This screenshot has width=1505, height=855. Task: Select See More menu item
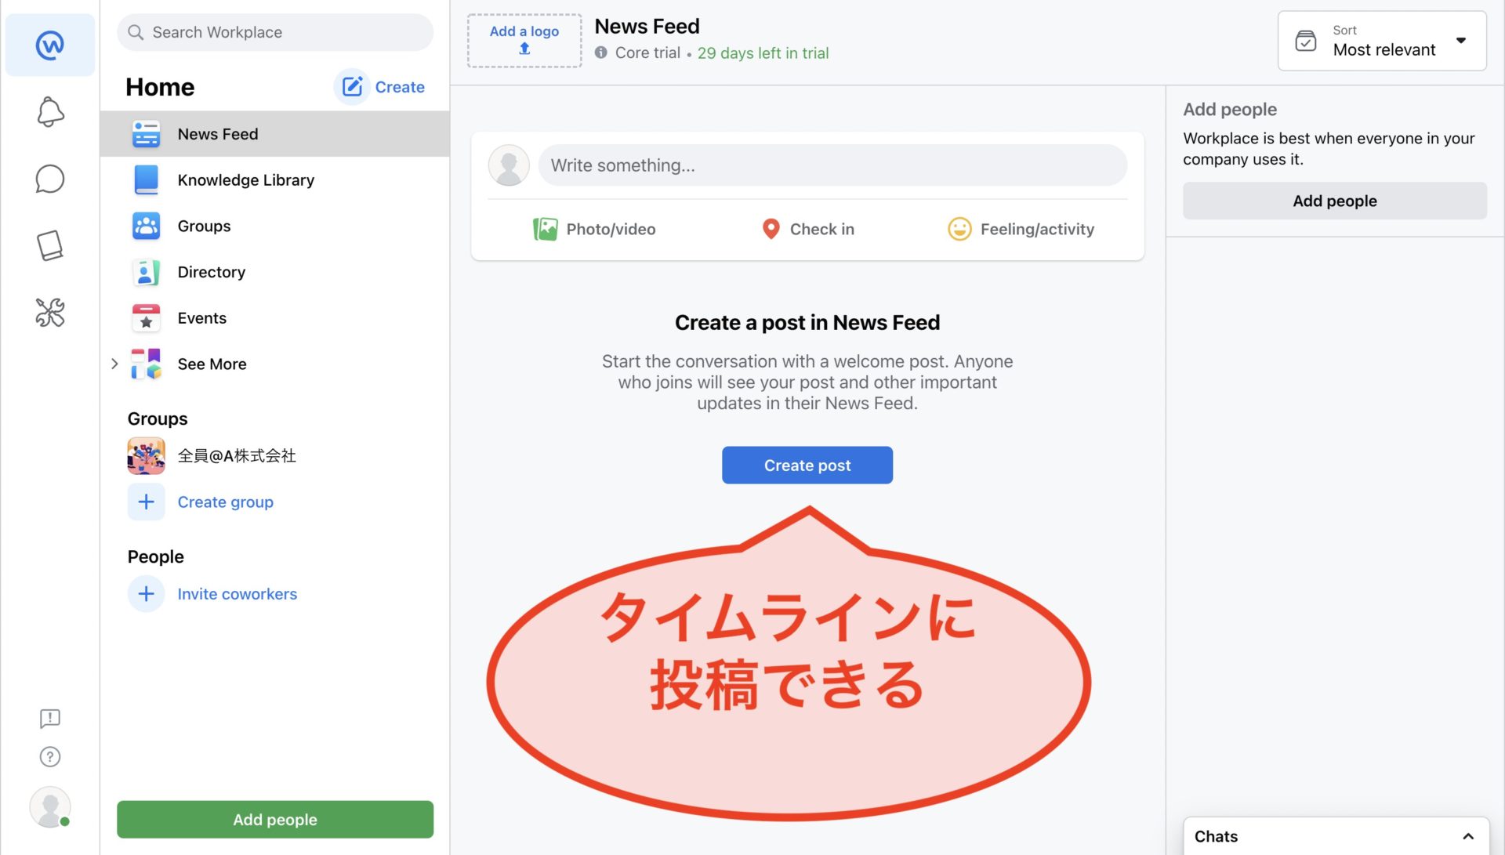point(274,364)
